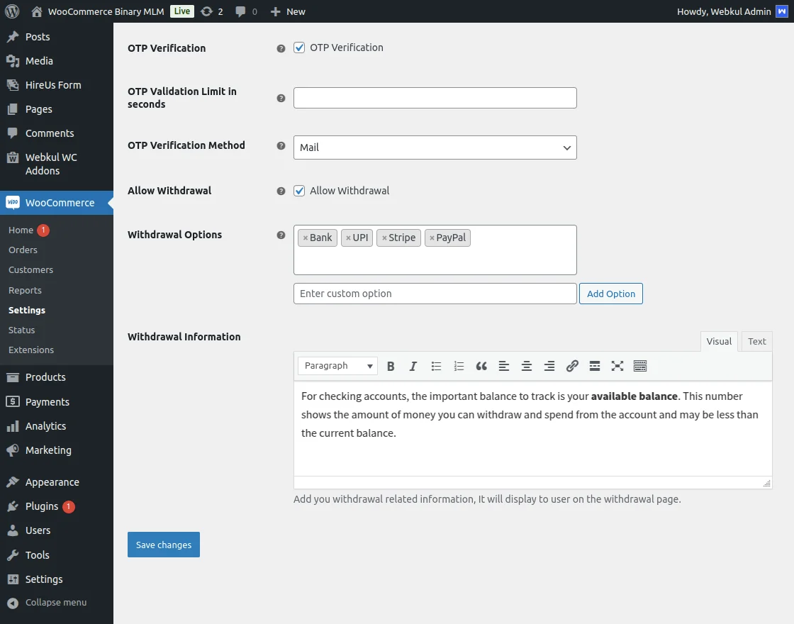
Task: Click the Add Option button
Action: coord(610,293)
